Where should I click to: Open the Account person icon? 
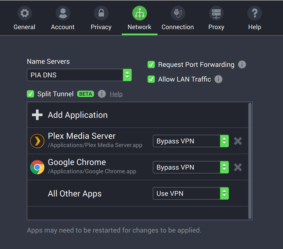[63, 13]
